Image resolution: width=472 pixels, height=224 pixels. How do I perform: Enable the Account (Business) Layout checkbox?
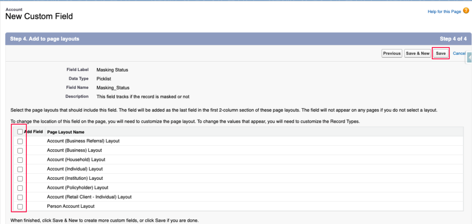click(20, 150)
